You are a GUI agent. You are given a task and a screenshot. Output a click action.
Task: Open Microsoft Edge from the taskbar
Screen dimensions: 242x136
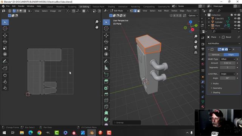pyautogui.click(x=31, y=133)
